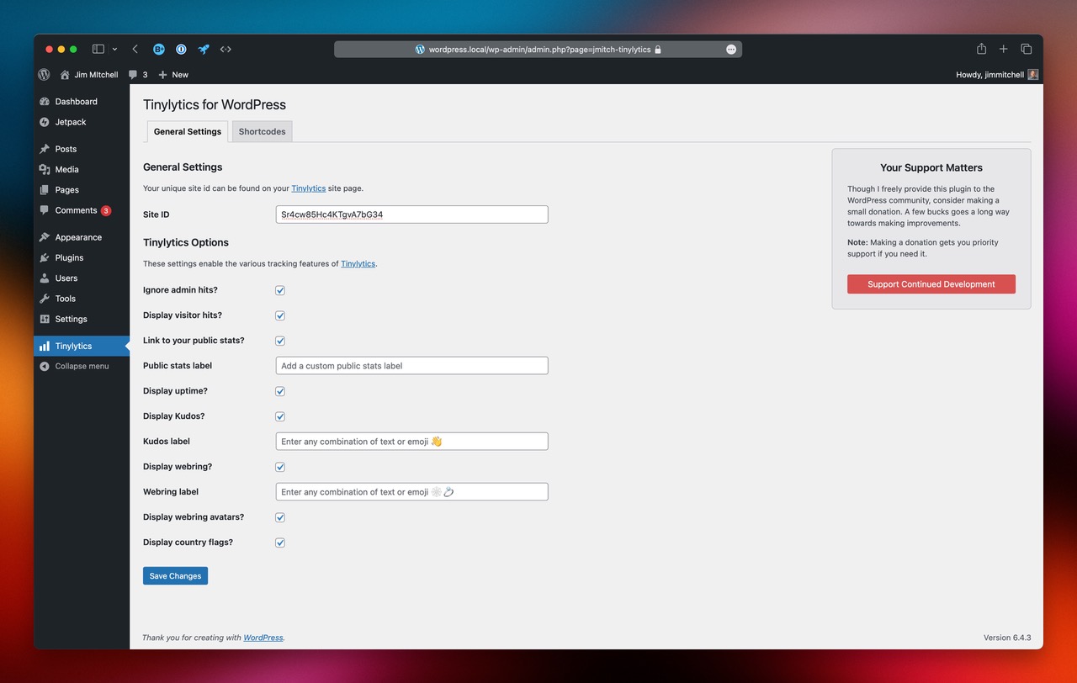This screenshot has width=1077, height=683.
Task: Open the Appearance menu
Action: coord(82,237)
